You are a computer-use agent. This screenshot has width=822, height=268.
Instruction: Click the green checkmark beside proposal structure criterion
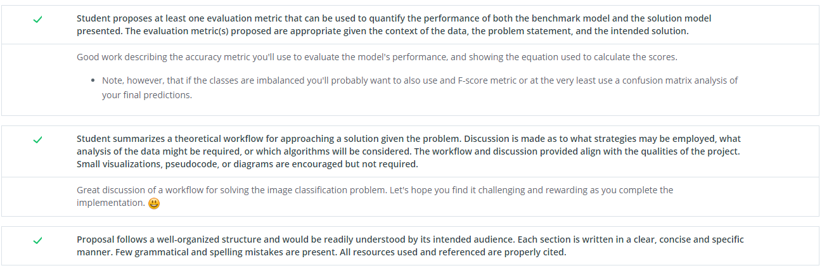pyautogui.click(x=38, y=241)
